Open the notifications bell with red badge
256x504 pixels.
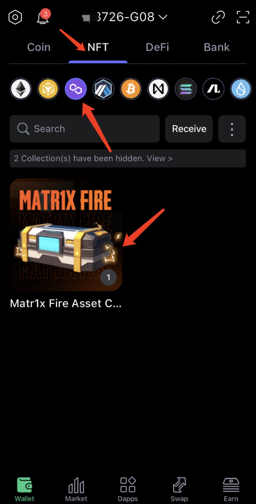point(42,17)
